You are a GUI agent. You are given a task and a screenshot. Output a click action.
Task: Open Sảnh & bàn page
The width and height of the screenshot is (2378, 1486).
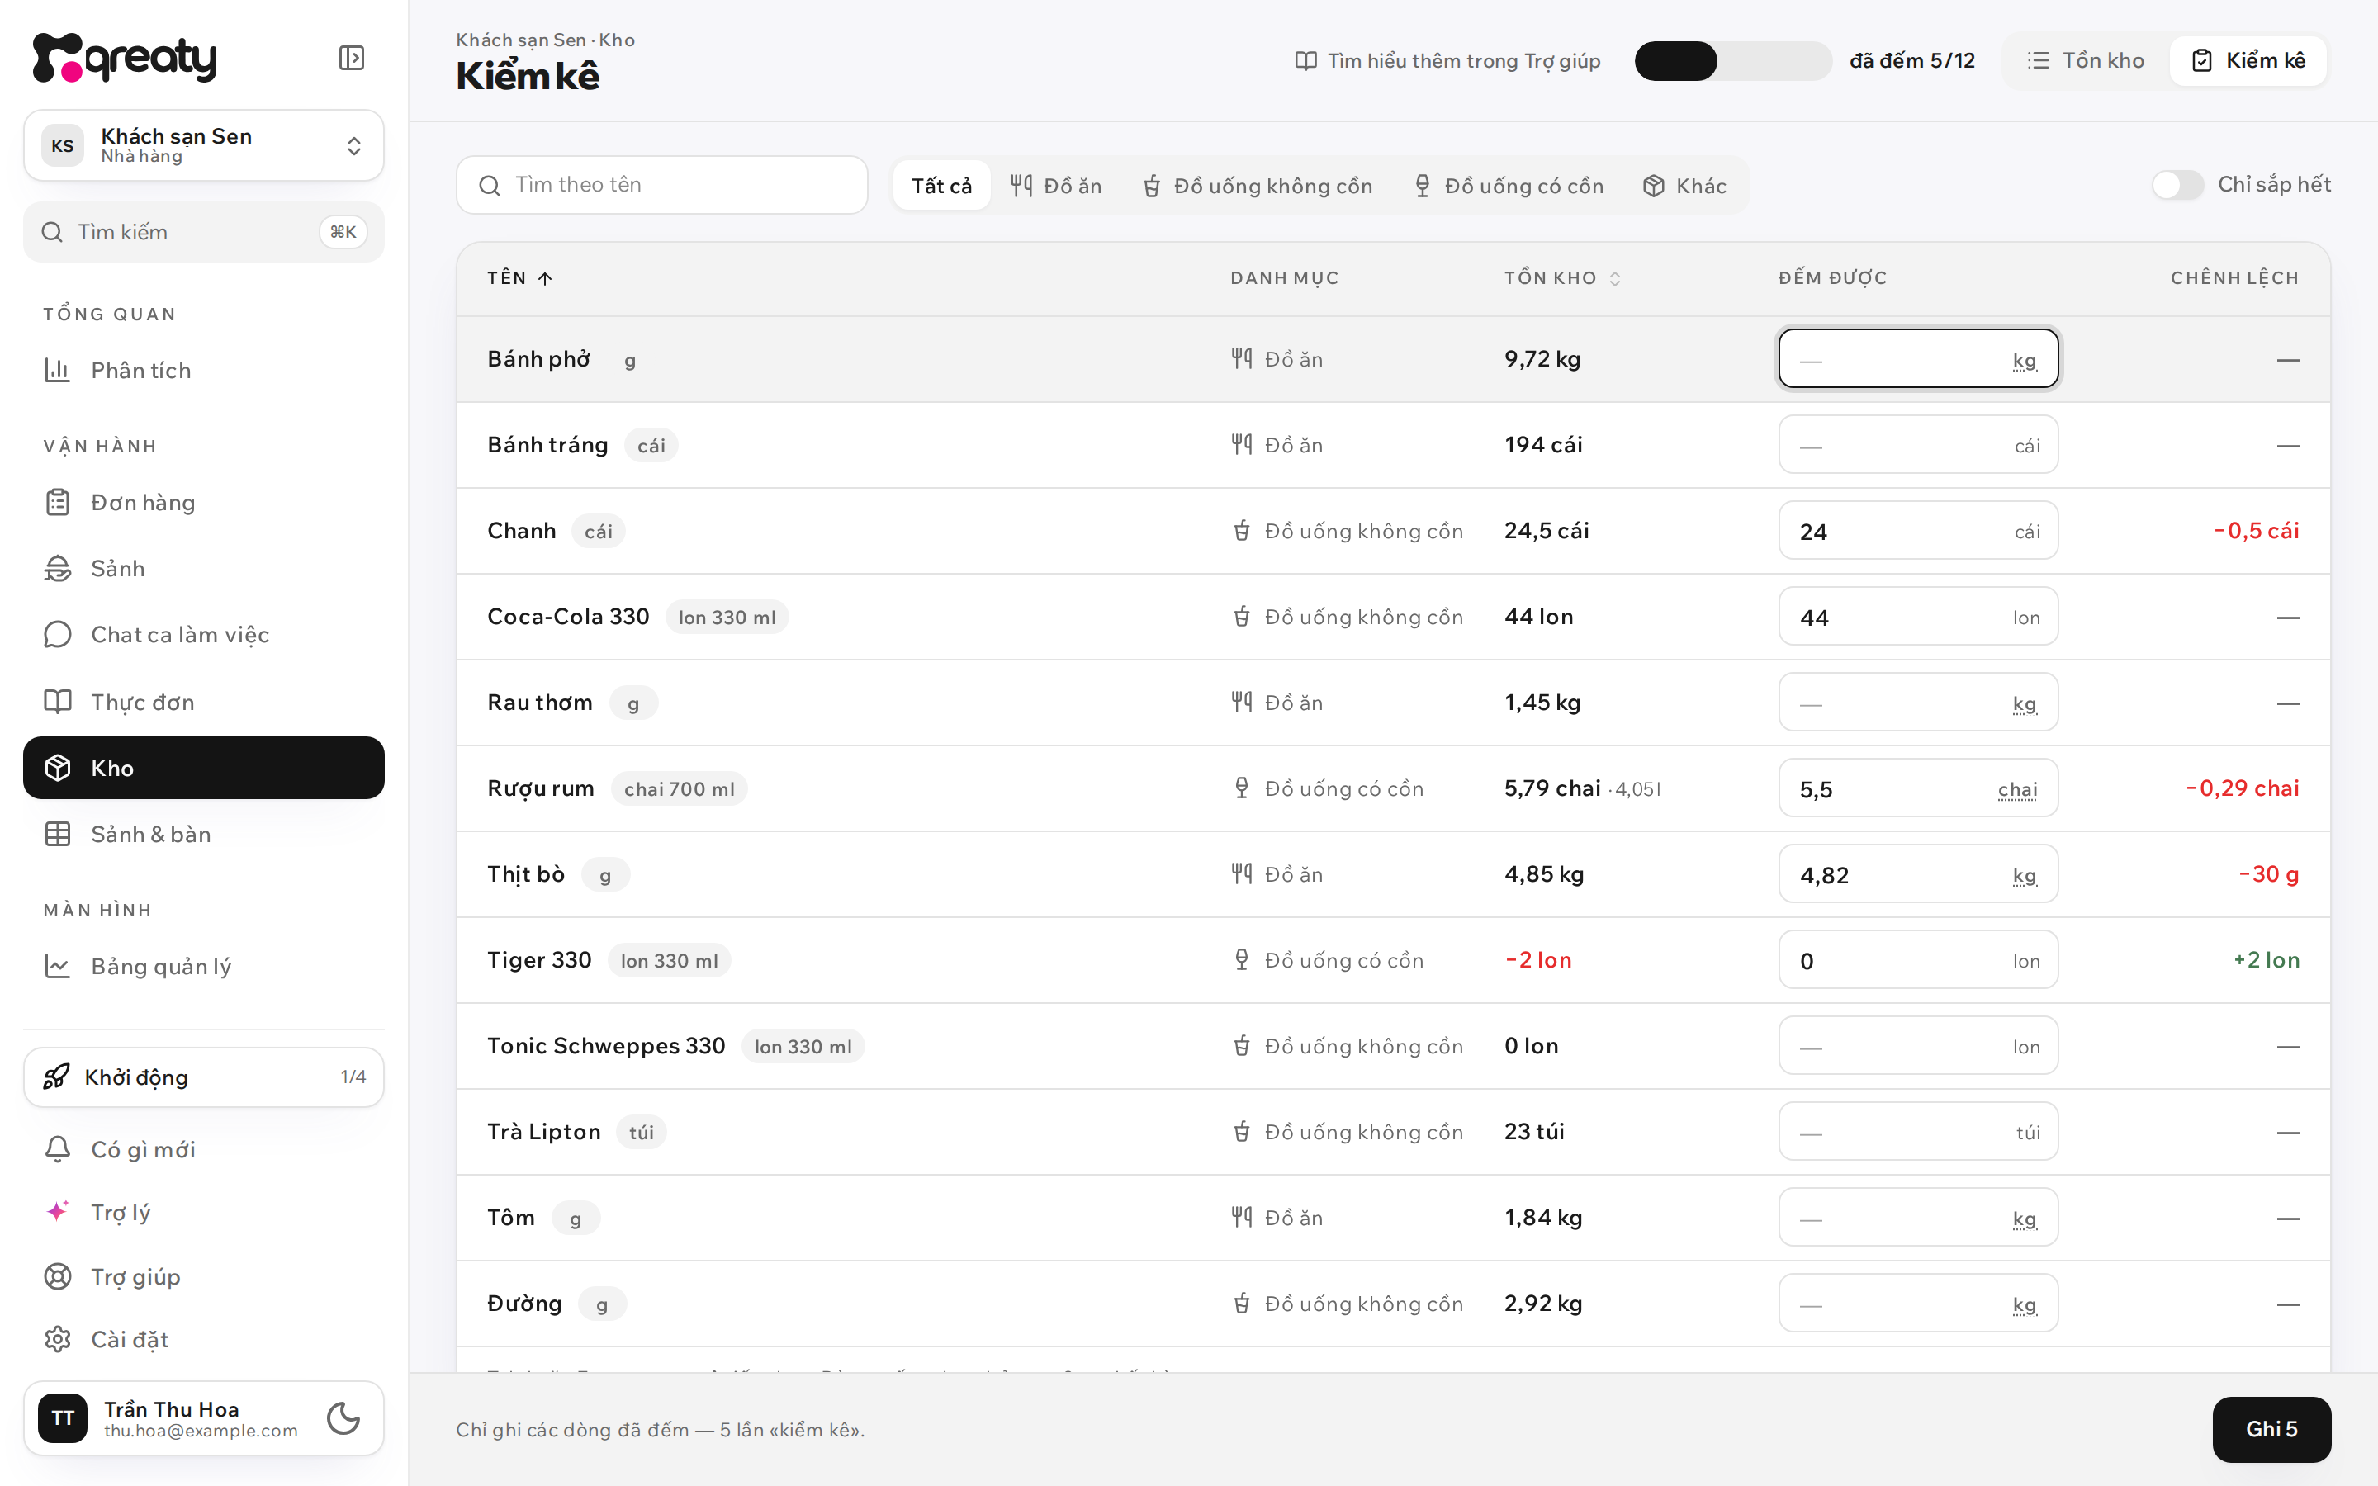[x=203, y=835]
